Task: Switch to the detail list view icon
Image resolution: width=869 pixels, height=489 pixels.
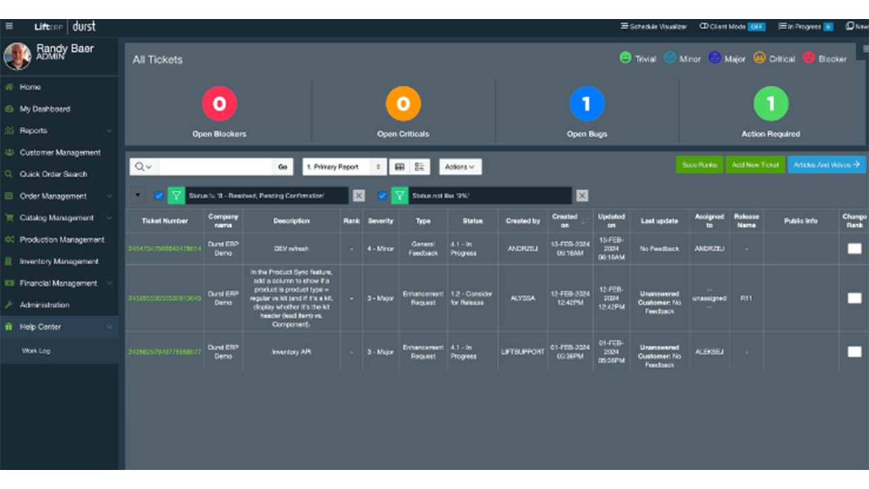Action: coord(420,166)
